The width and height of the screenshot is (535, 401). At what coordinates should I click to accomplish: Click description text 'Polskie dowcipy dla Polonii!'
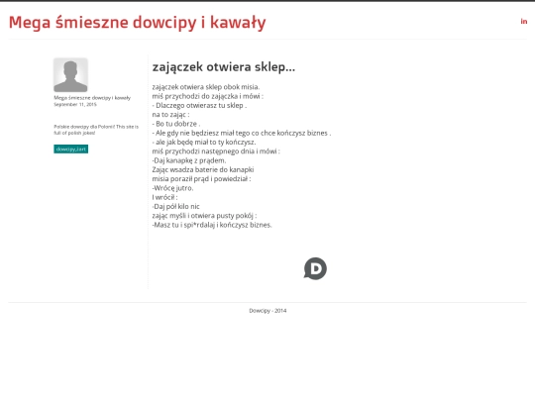[84, 127]
